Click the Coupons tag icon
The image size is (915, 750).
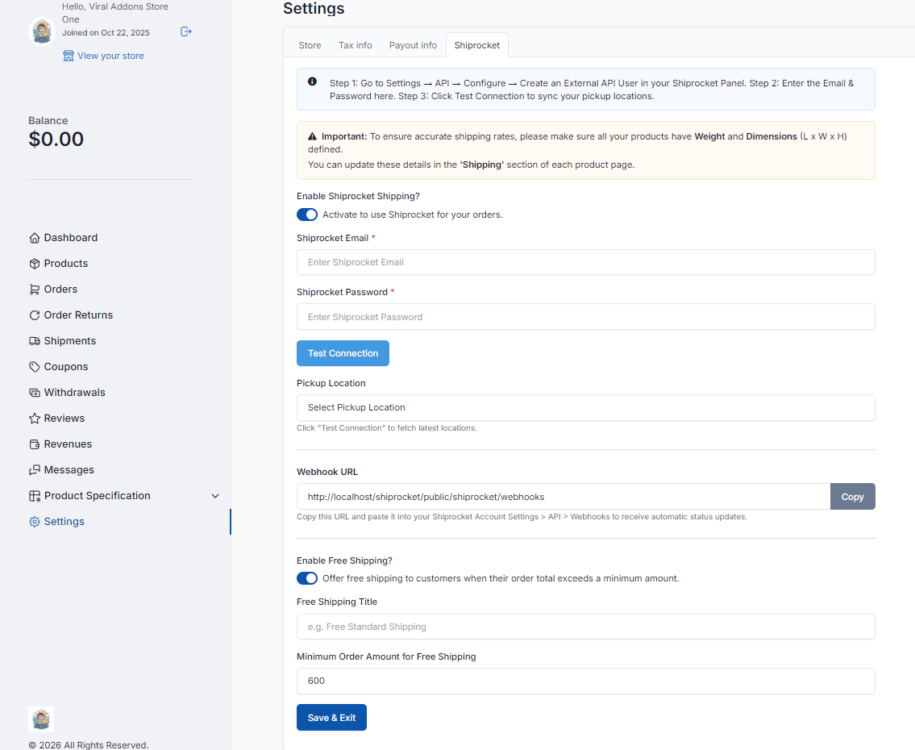pyautogui.click(x=35, y=367)
